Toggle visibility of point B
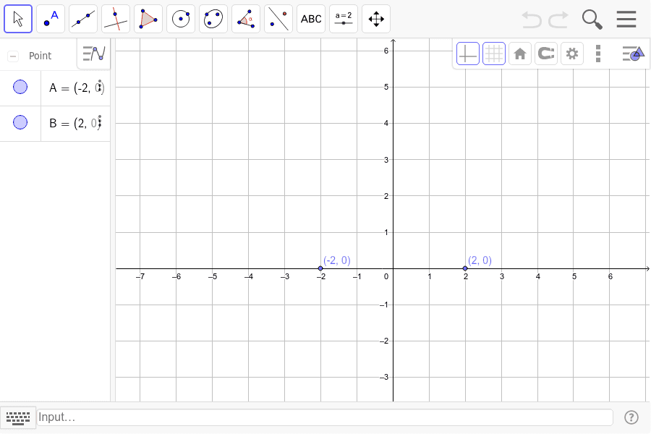651x434 pixels. coord(20,122)
